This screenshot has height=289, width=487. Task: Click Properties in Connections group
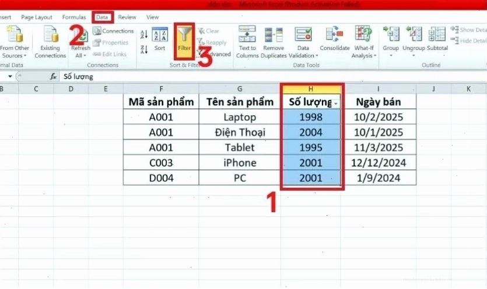(x=111, y=42)
